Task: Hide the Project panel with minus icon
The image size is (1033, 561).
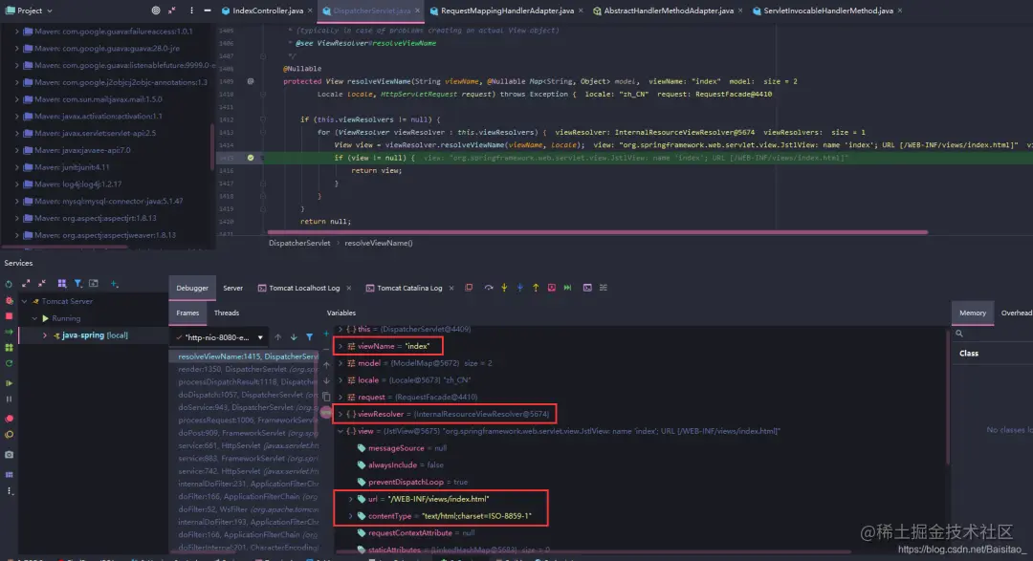Action: (208, 11)
